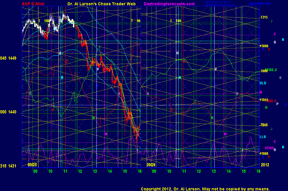Click the 2012 year label

(x=265, y=165)
